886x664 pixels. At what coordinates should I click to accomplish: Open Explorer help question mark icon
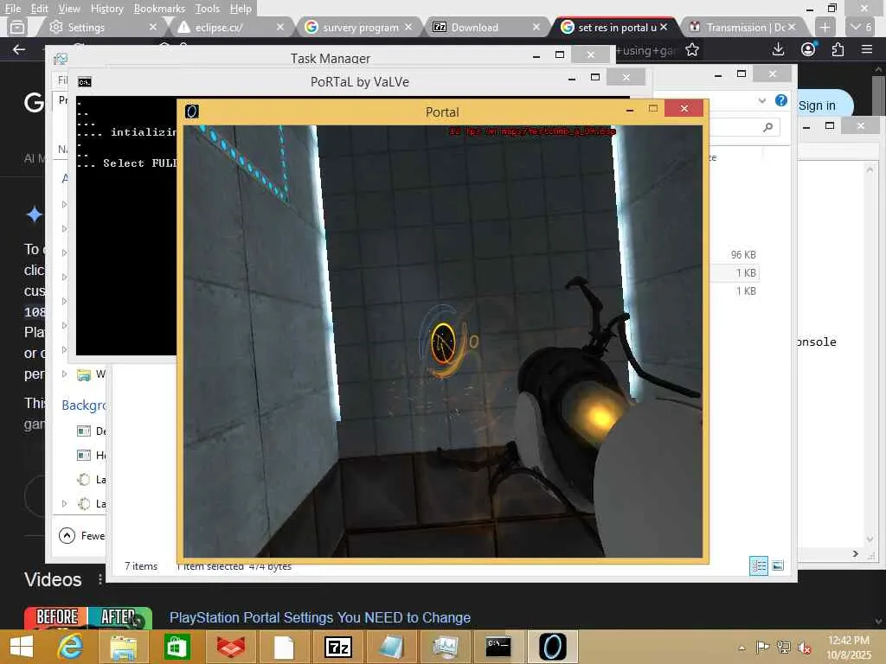pyautogui.click(x=781, y=100)
